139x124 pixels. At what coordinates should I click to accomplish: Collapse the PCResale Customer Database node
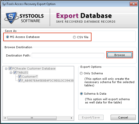[x=6, y=69]
